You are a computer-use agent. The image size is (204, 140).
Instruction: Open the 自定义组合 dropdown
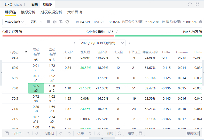click(x=14, y=22)
